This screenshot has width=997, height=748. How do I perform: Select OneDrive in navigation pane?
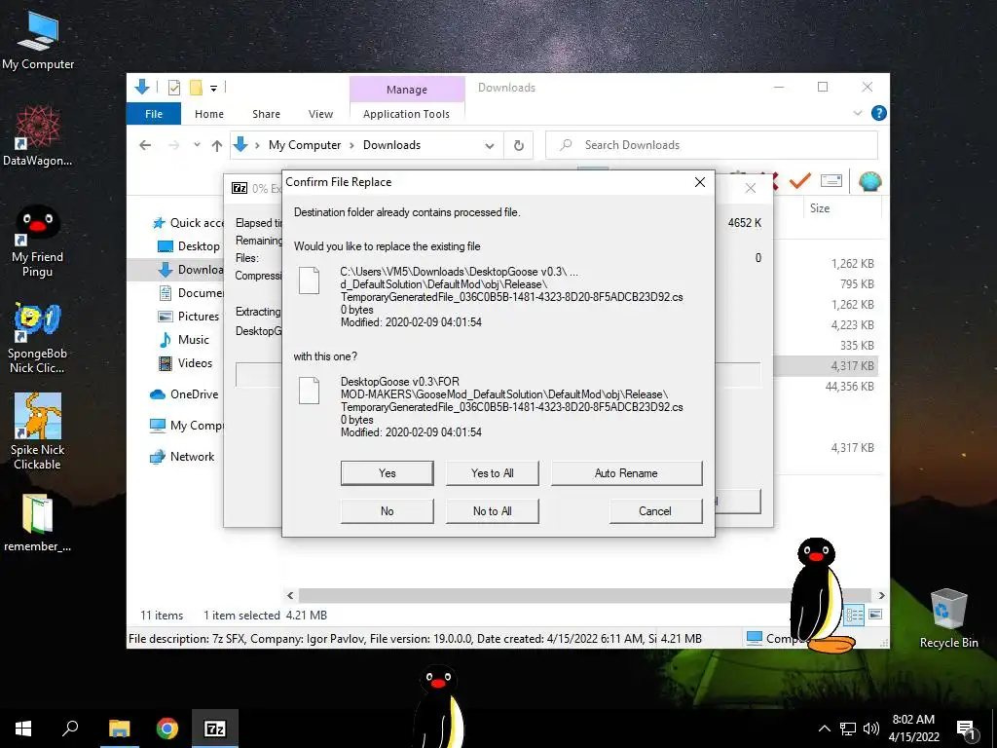point(184,394)
